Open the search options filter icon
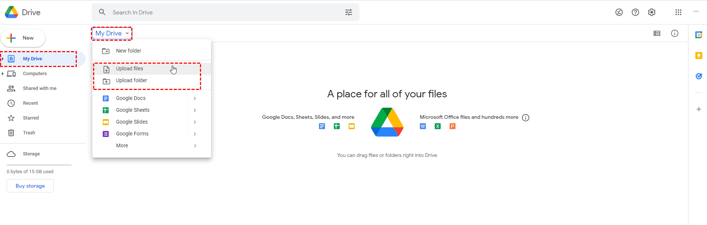 tap(349, 13)
